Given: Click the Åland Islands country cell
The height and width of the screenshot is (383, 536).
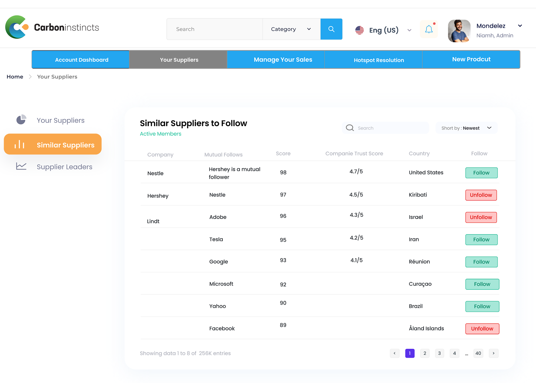Looking at the screenshot, I should (426, 328).
